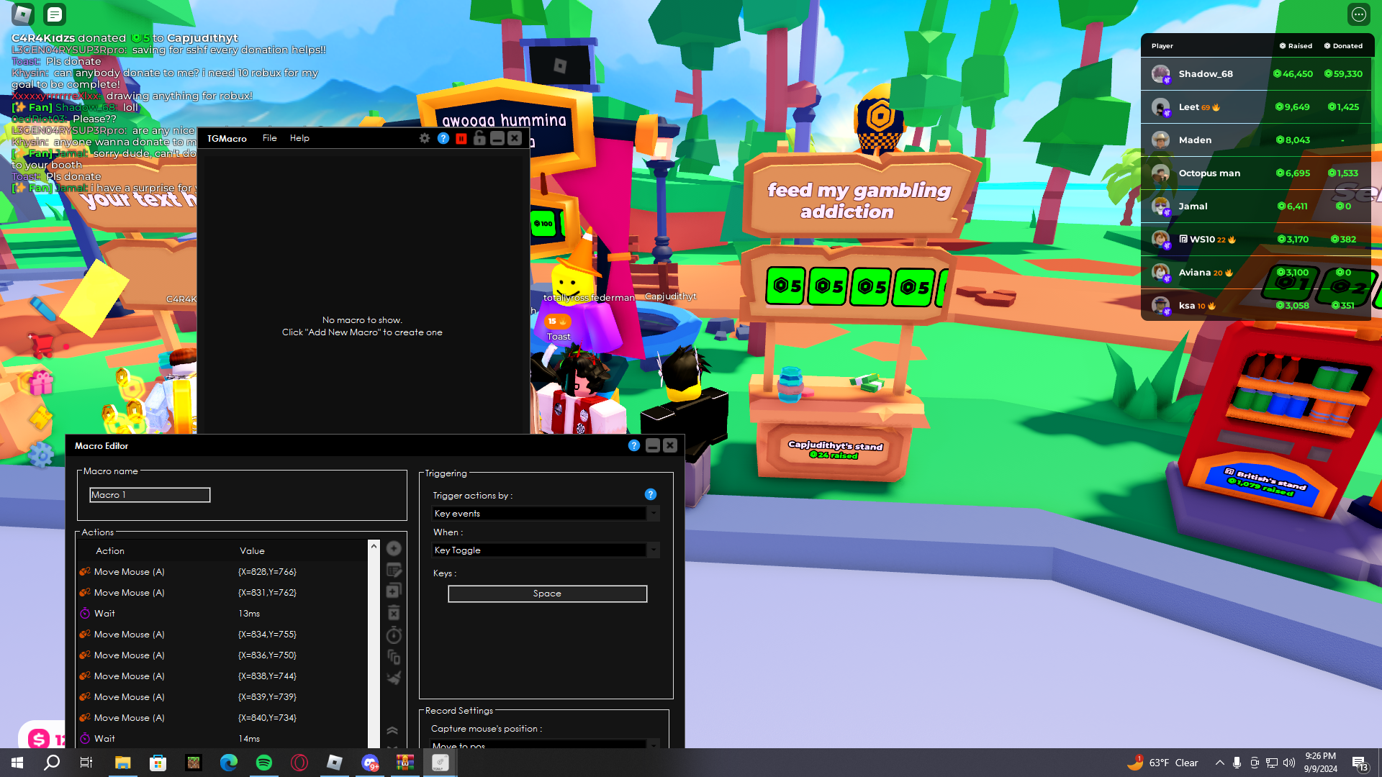
Task: Click the Space key binding button
Action: (x=547, y=594)
